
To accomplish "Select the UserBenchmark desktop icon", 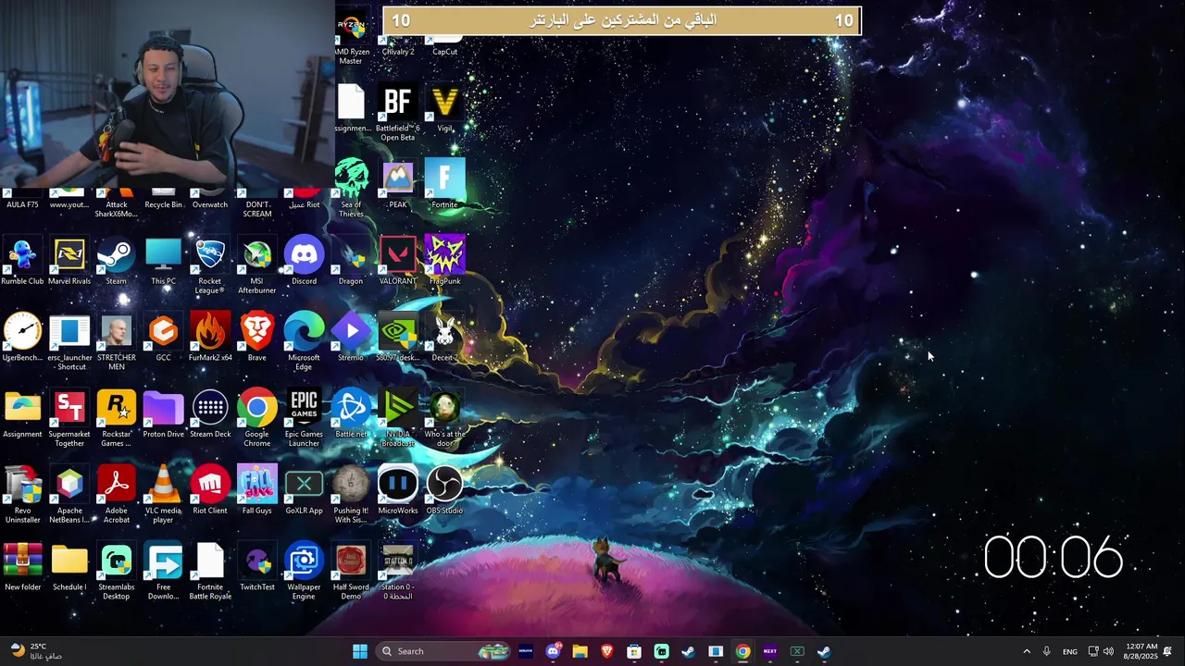I will [x=22, y=338].
